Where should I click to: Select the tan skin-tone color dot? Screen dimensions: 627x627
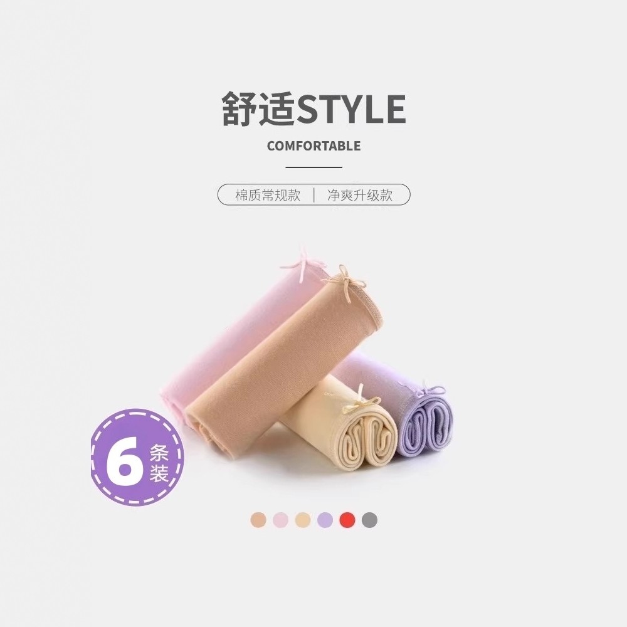pos(258,520)
